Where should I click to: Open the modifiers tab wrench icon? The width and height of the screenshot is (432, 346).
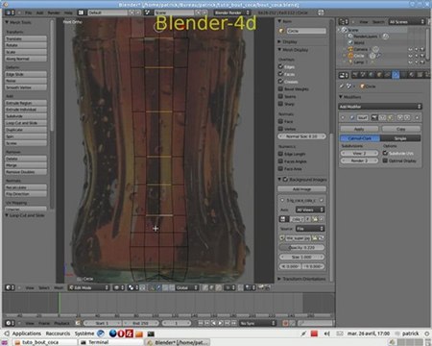pos(396,75)
